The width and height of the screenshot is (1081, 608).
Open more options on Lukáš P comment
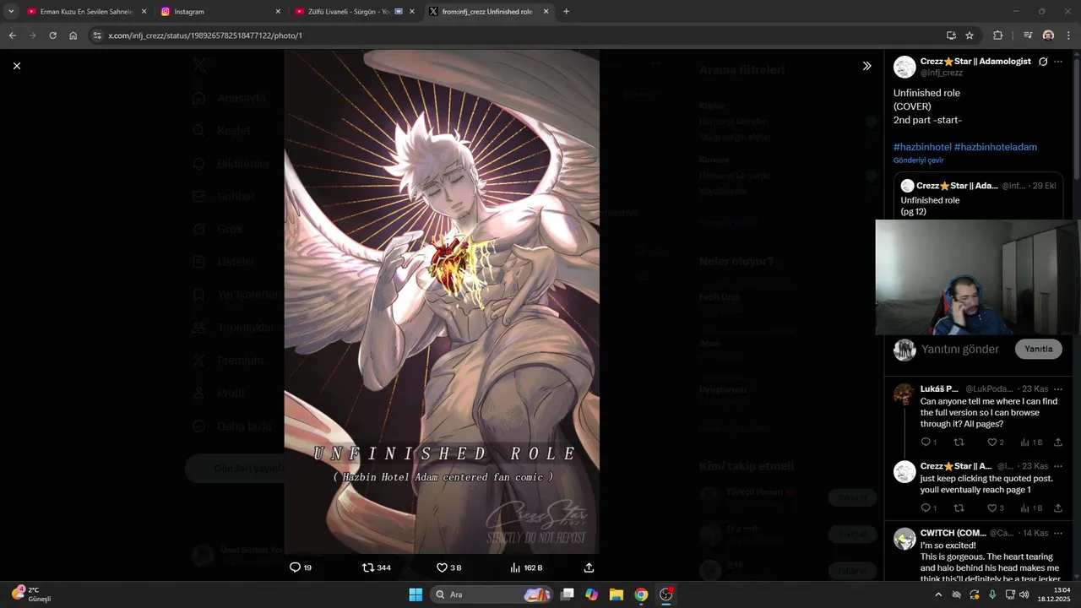(1058, 388)
